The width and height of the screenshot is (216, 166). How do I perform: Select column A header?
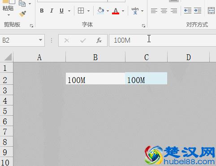39,57
